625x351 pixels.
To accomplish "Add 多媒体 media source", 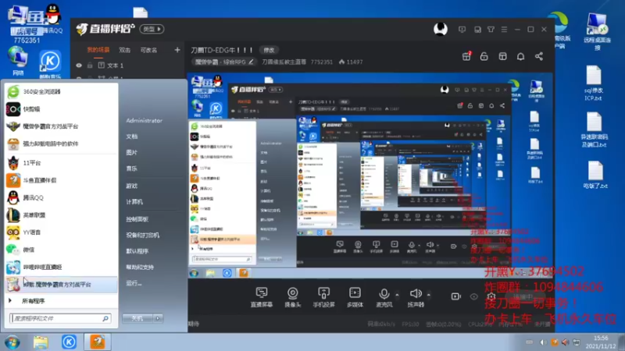I will [x=355, y=297].
